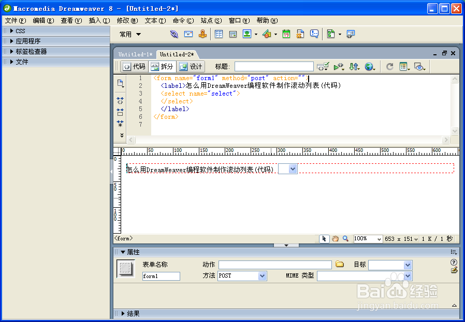
Task: Expand the 应用程序 panel
Action: tap(12, 41)
